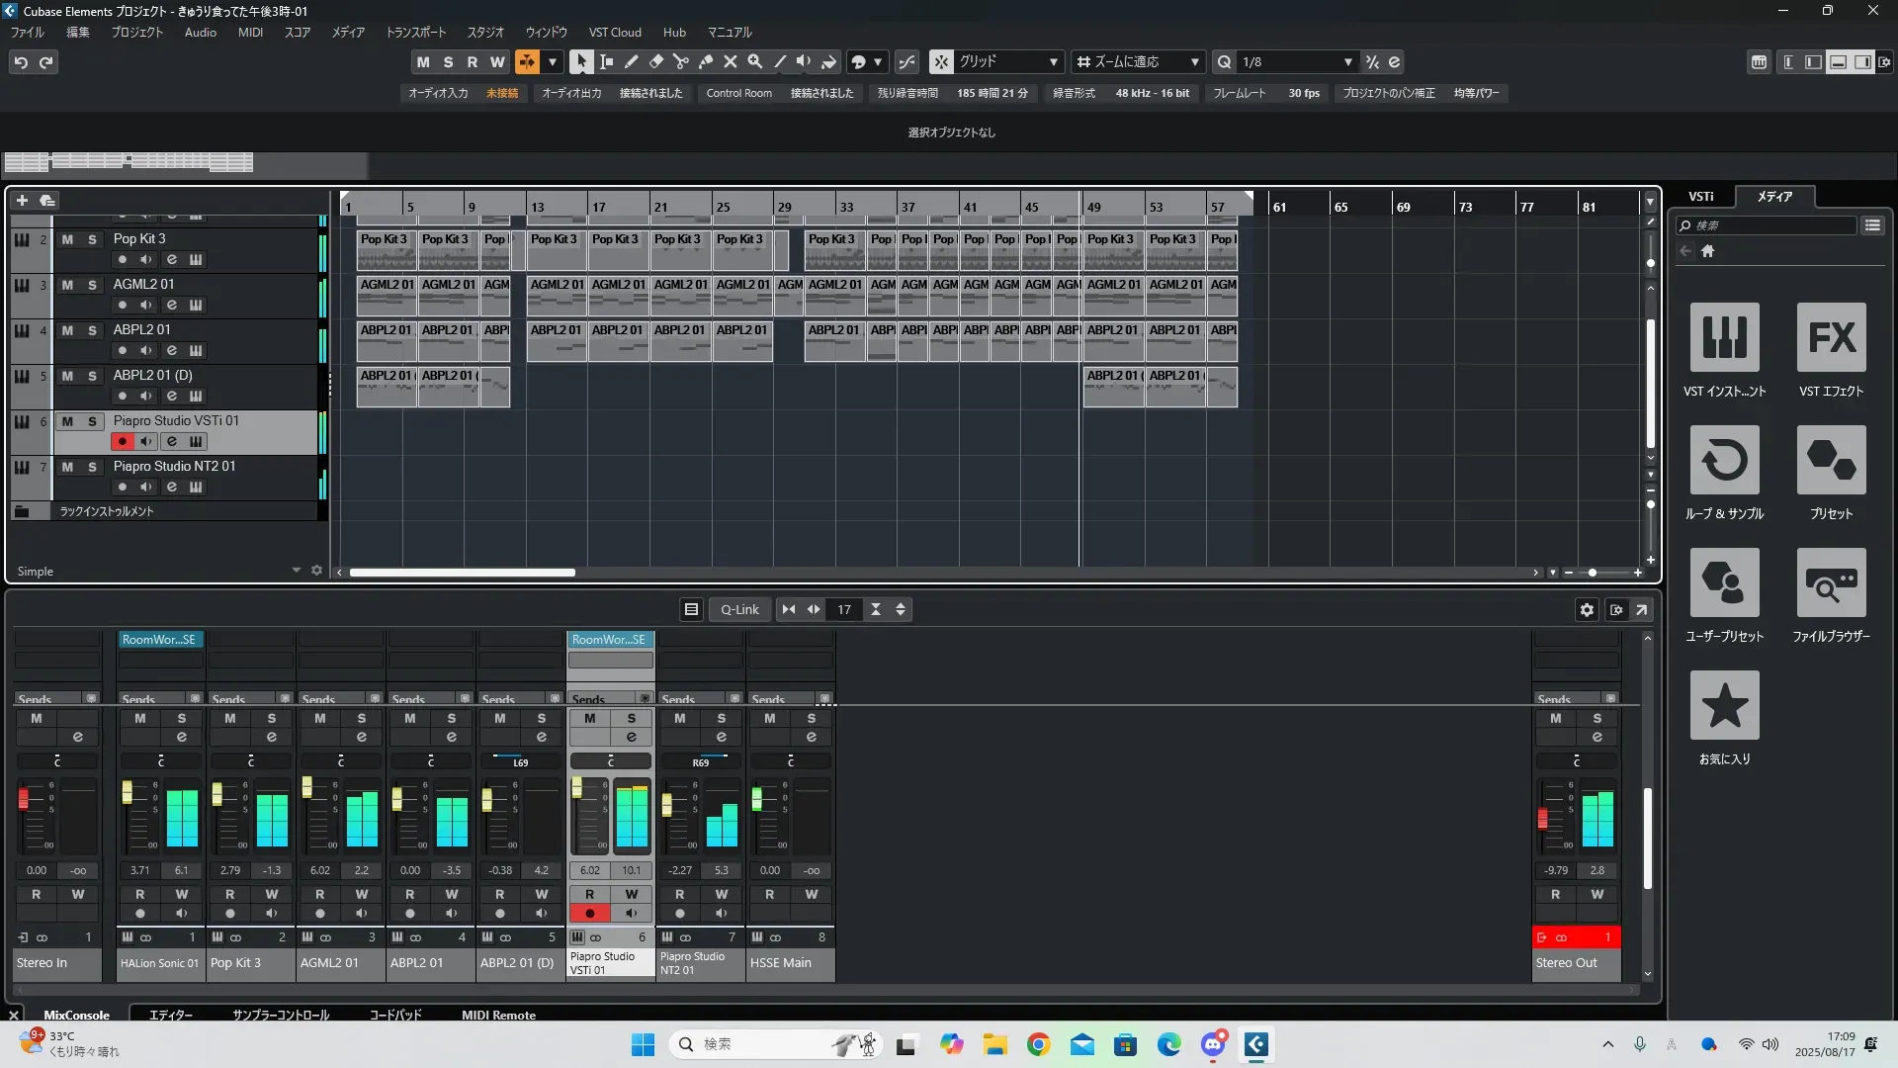
Task: Select the Zoom magnifier tool
Action: [x=755, y=61]
